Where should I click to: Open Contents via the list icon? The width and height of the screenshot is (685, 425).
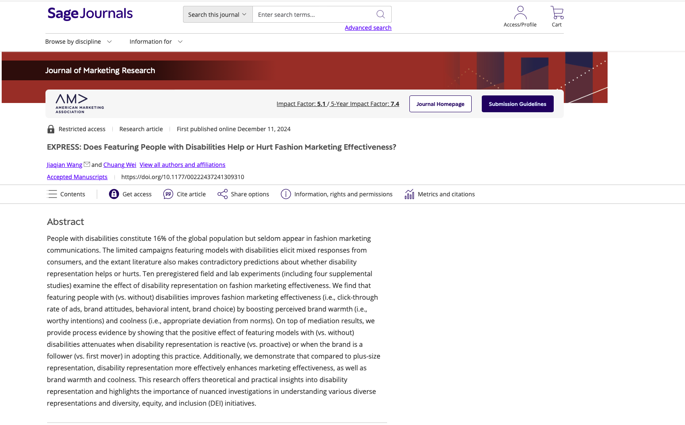point(52,194)
